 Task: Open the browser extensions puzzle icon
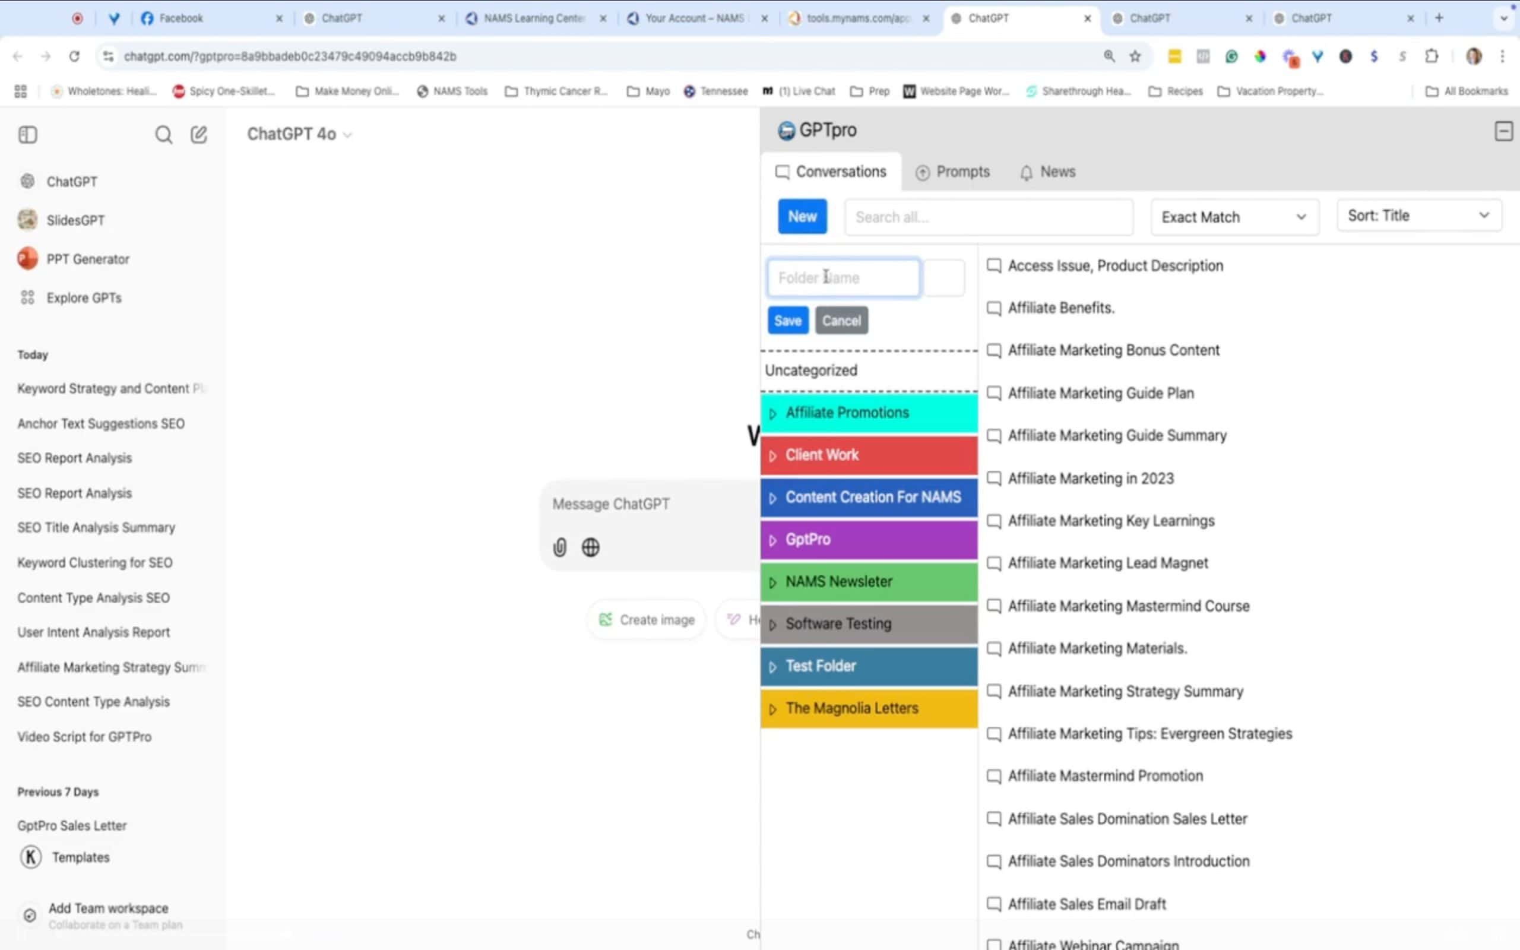click(x=1432, y=56)
